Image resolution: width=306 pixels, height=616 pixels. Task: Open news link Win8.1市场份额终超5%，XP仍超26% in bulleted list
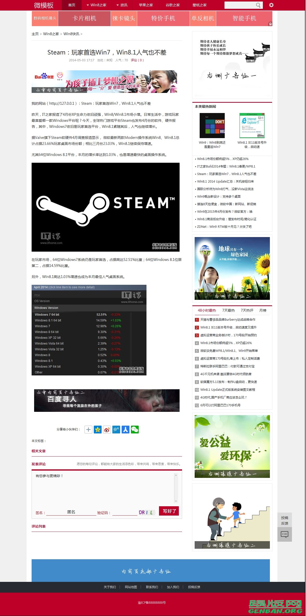(223, 159)
